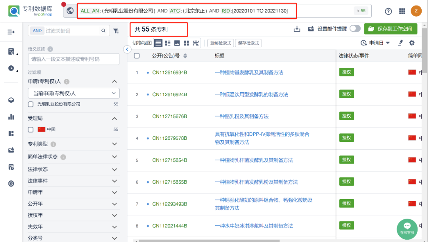This screenshot has height=242, width=428.
Task: Click the funnel filter settings icon
Action: tap(116, 31)
